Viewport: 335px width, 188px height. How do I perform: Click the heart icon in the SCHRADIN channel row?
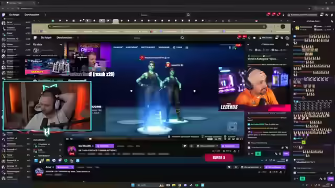(185, 146)
